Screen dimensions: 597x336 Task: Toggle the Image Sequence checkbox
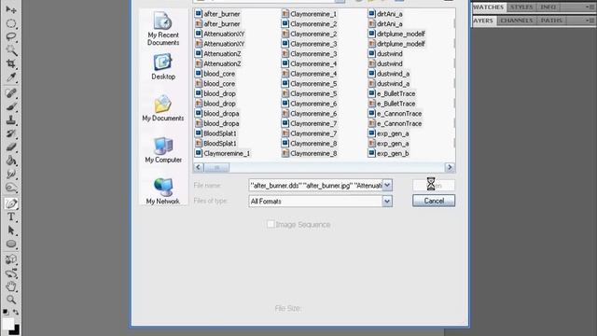click(271, 224)
